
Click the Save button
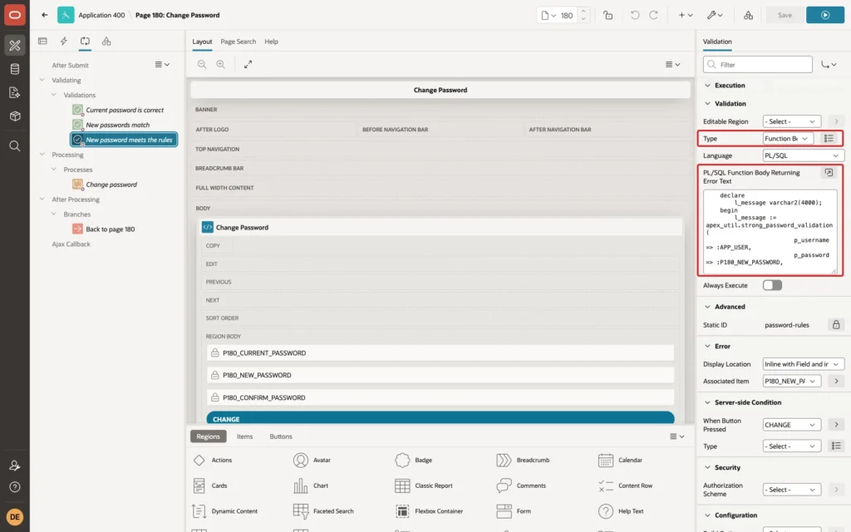785,15
